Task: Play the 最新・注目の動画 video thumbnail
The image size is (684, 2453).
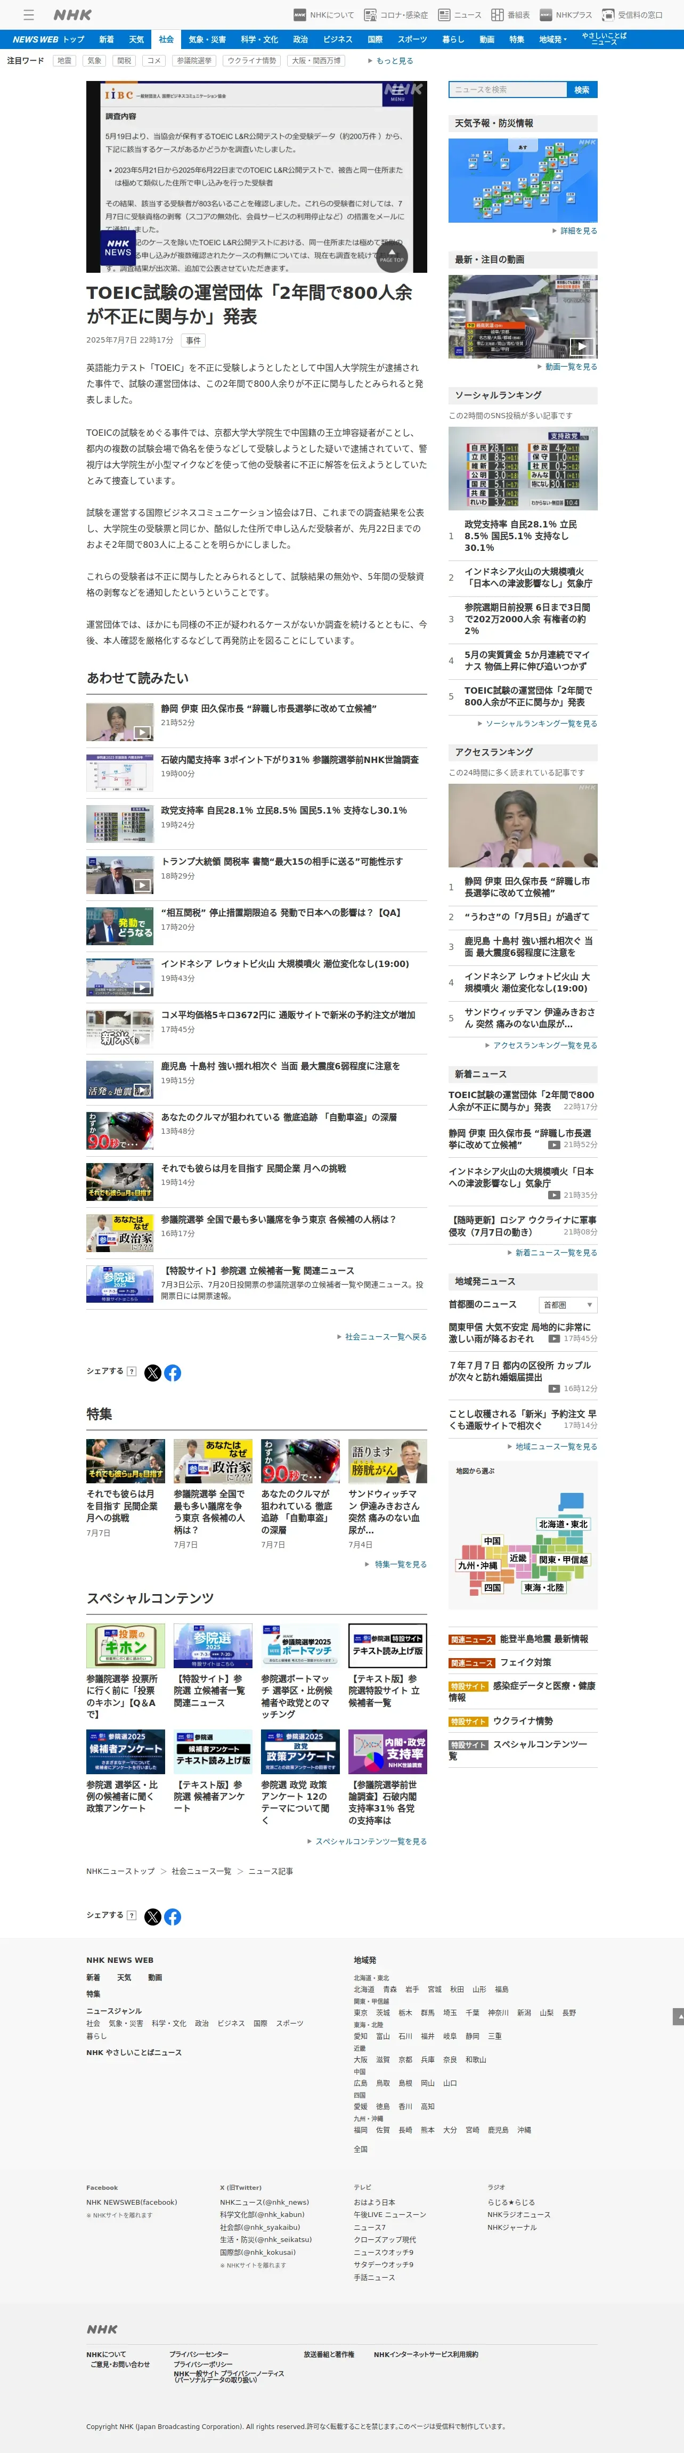Action: 523,316
